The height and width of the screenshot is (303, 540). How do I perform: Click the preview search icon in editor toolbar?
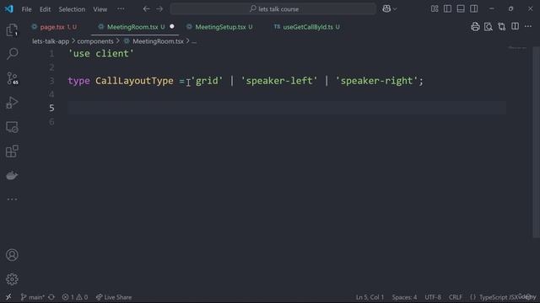tap(489, 27)
